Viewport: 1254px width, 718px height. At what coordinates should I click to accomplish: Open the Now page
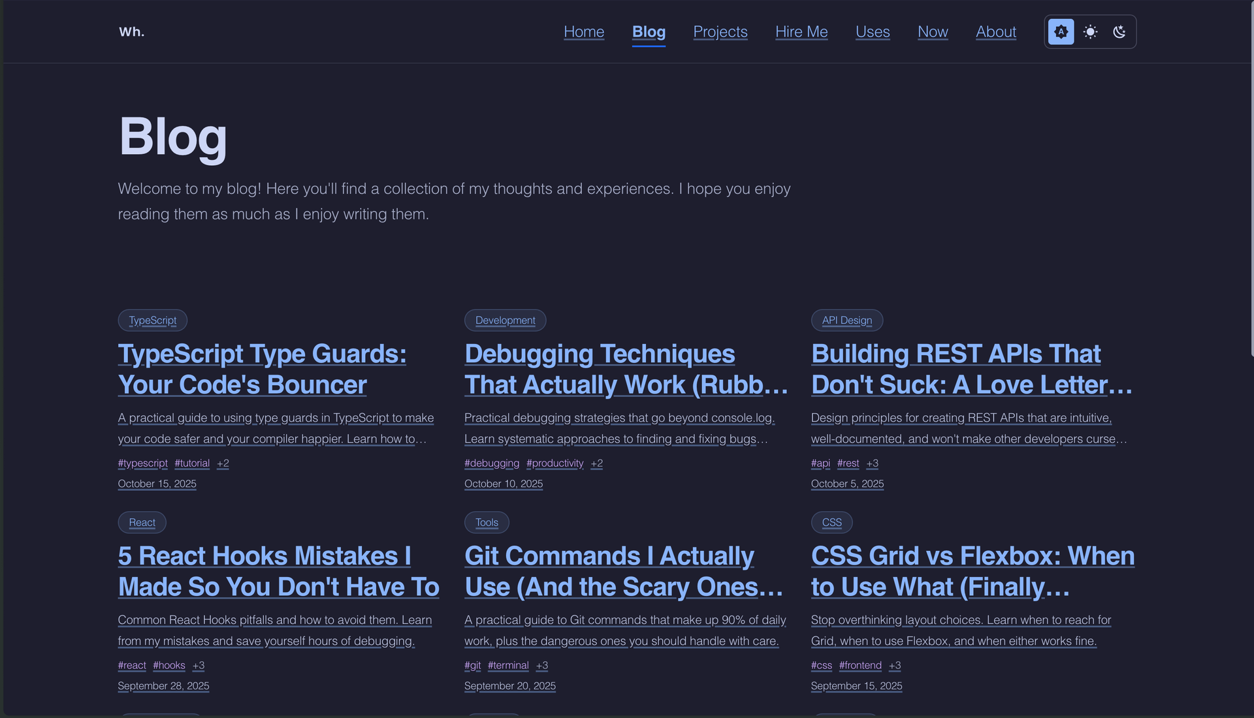coord(932,32)
